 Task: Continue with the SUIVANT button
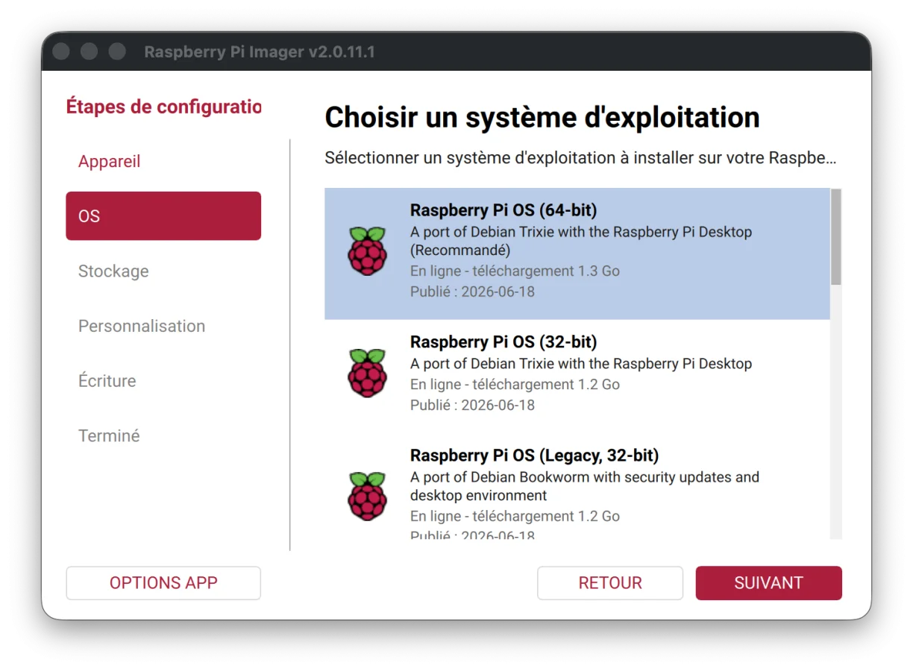769,583
